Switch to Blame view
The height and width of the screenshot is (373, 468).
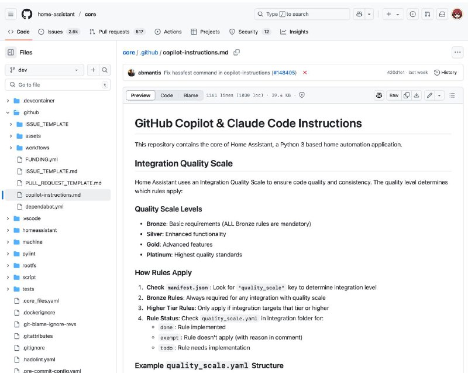click(191, 95)
